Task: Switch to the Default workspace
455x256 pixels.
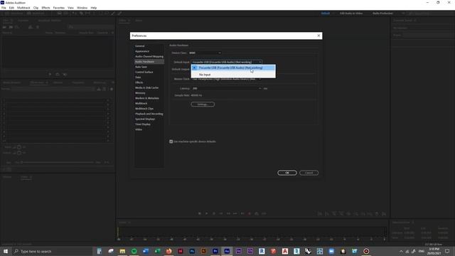Action: coord(326,14)
